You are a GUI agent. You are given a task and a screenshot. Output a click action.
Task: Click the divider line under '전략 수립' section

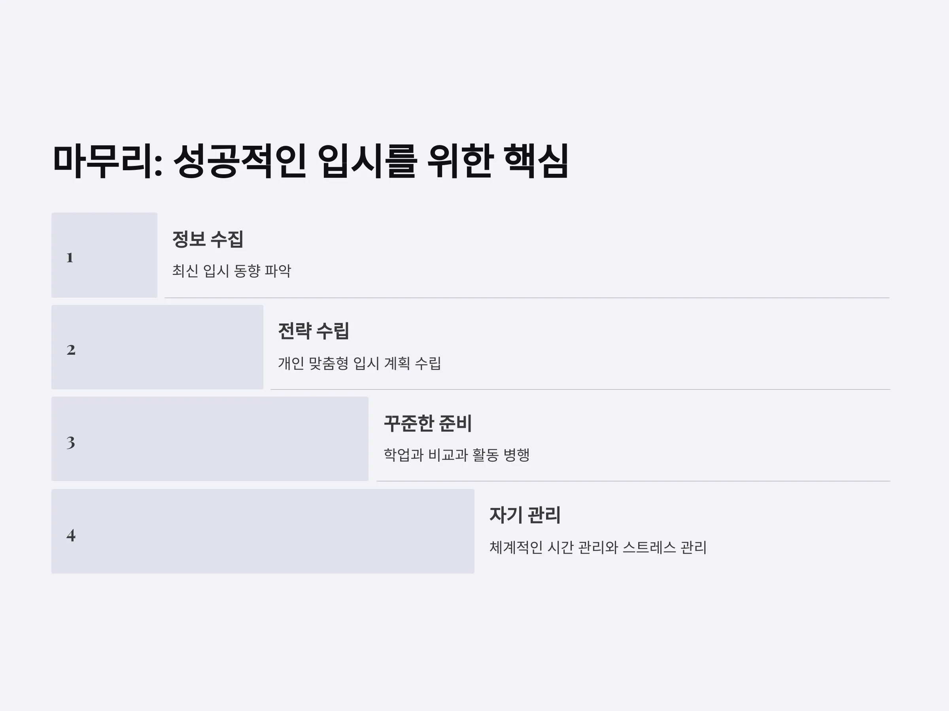[x=580, y=389]
